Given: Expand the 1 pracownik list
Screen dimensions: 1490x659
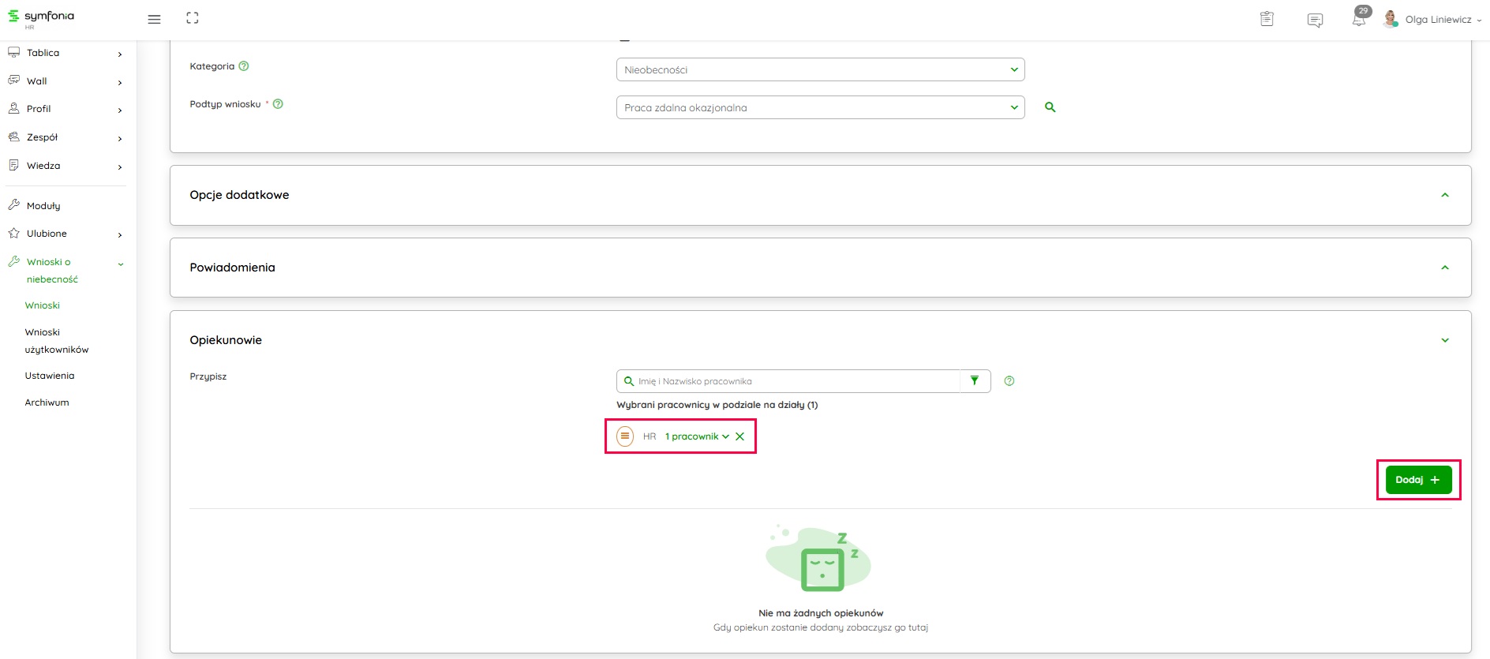Looking at the screenshot, I should pos(697,436).
